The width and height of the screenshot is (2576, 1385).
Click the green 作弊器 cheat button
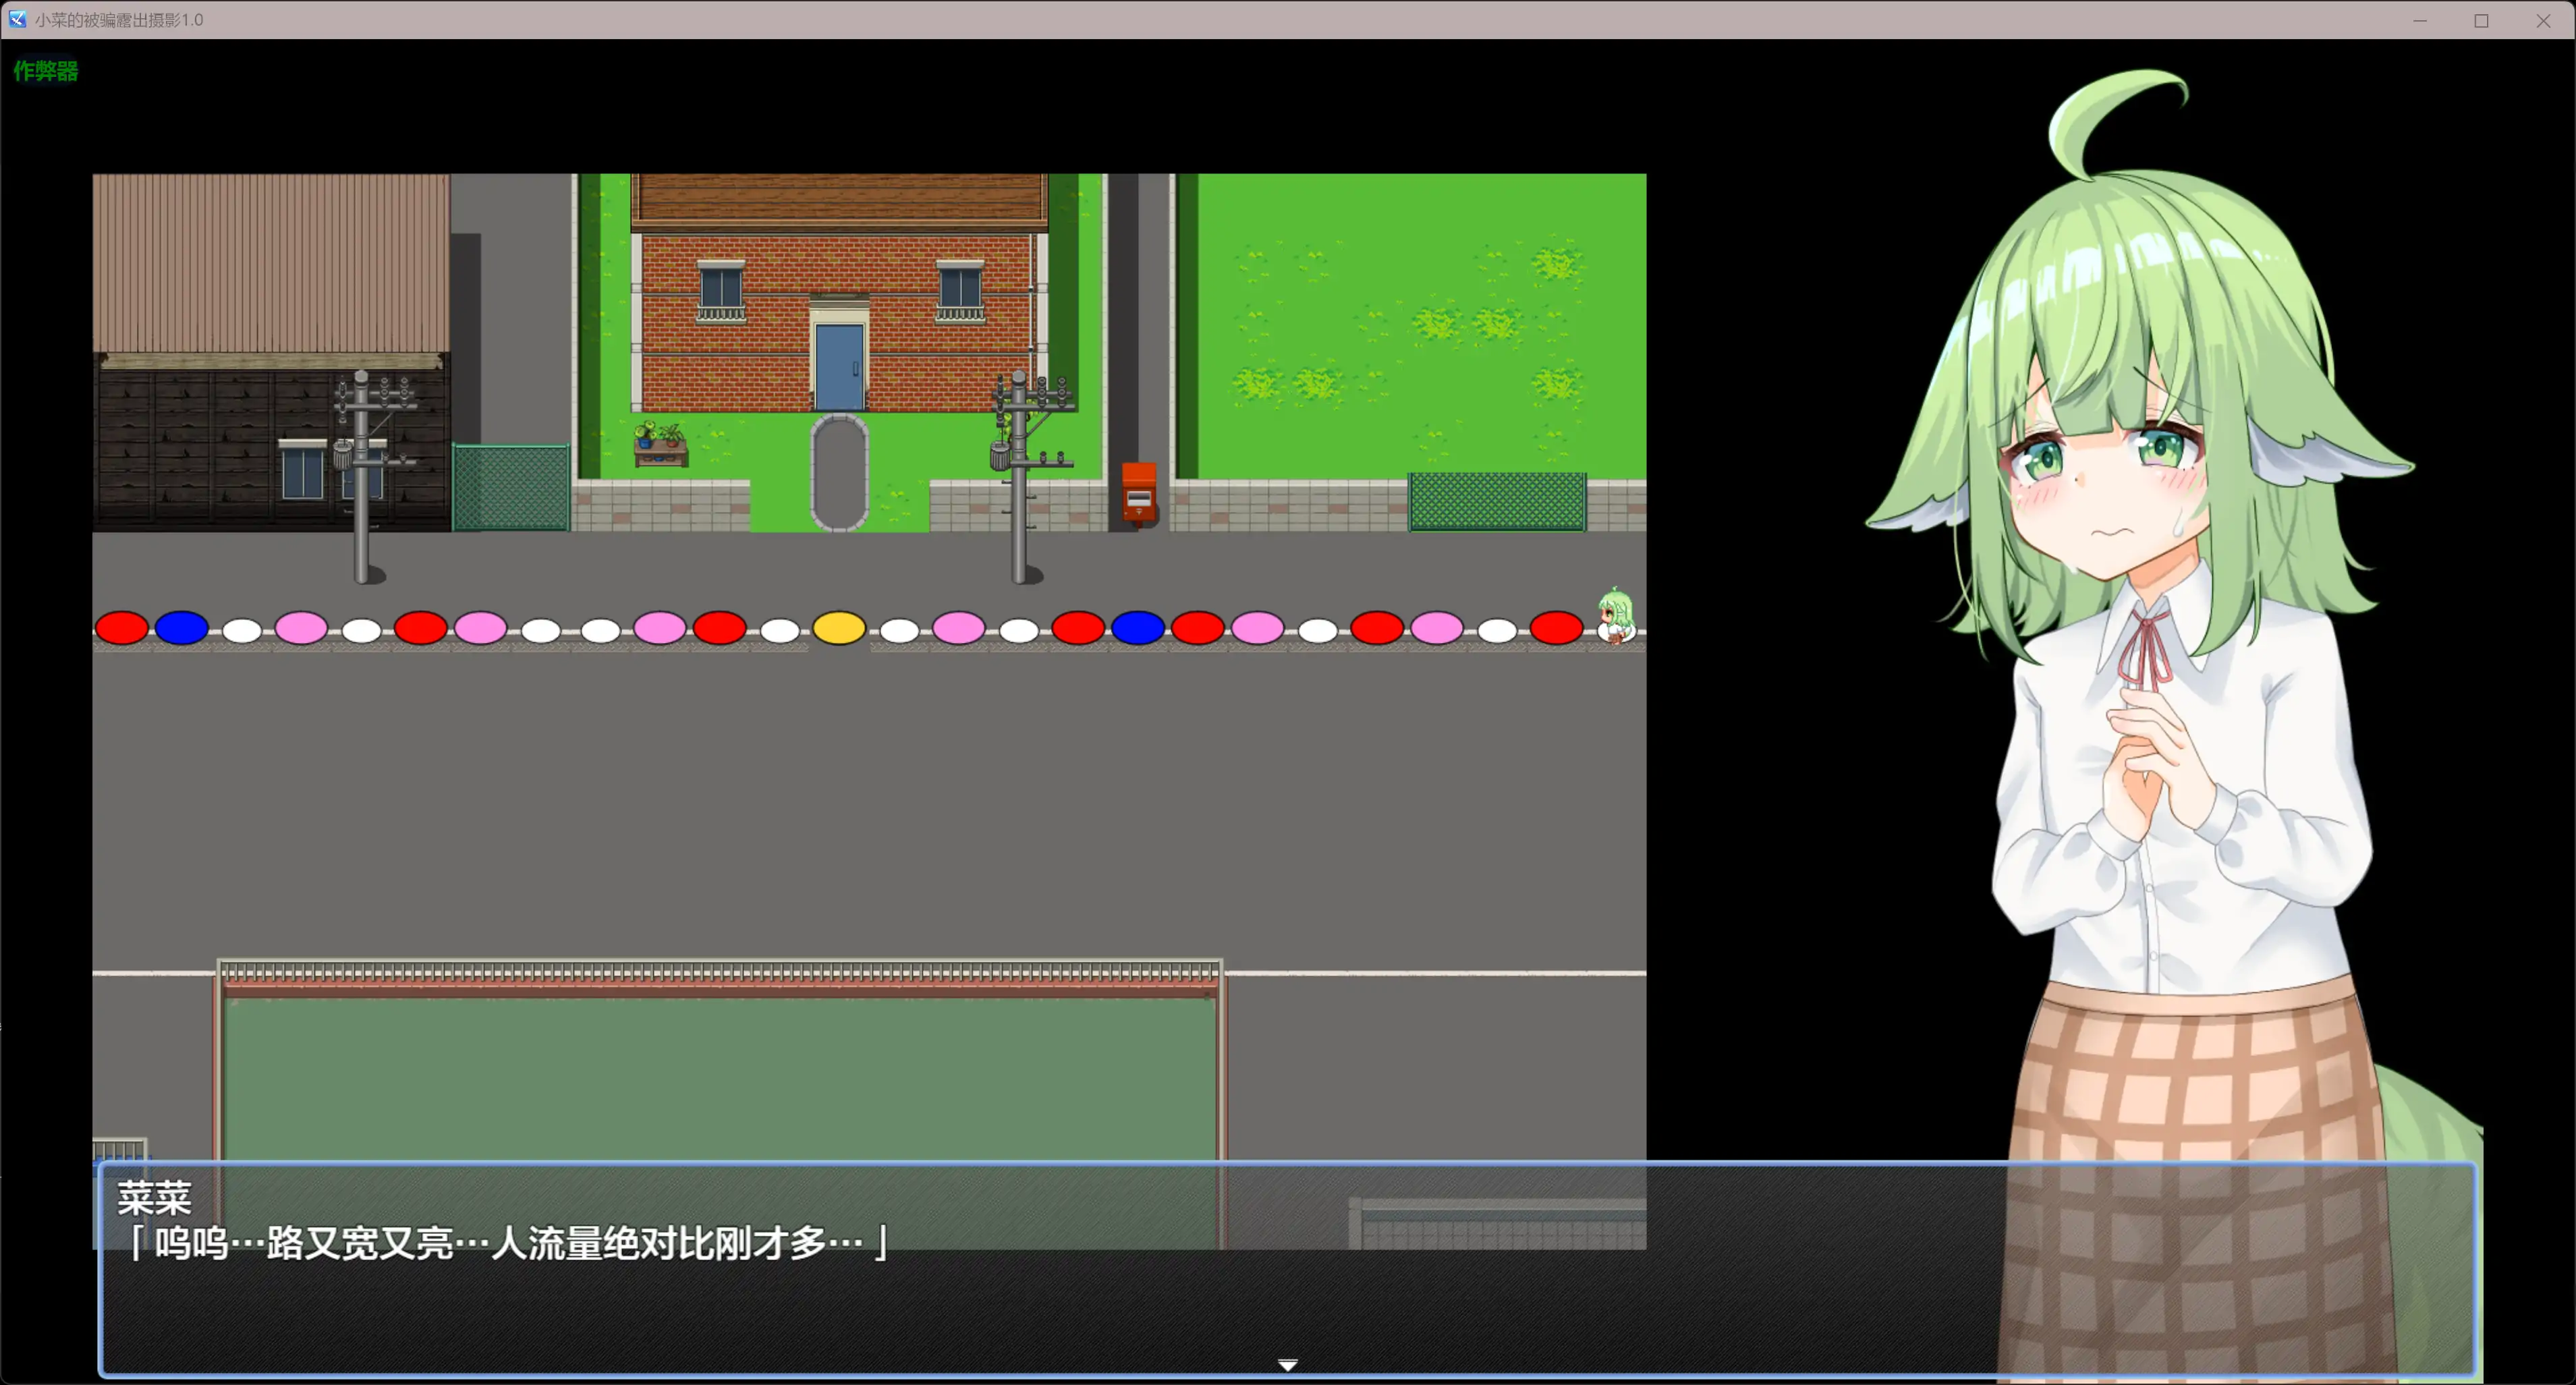click(45, 71)
